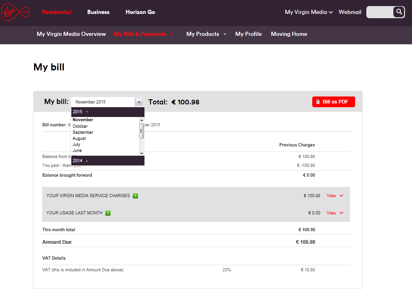Click the month list scroll-down arrow

point(142,153)
